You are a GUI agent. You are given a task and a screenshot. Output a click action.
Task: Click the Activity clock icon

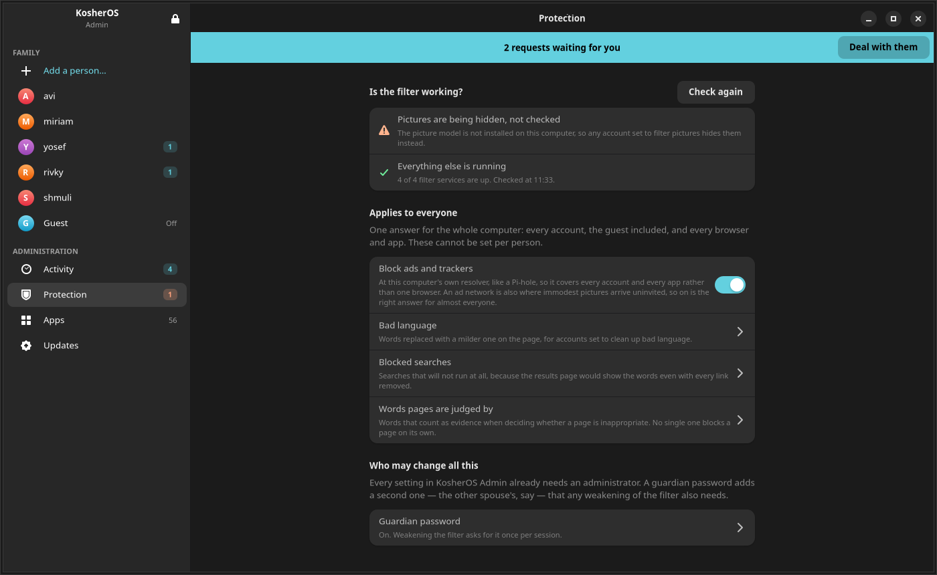point(26,269)
